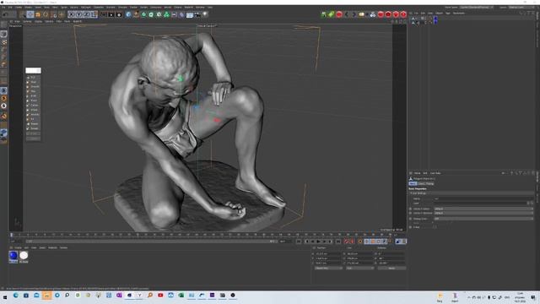Click Render to Picture Viewer icon
The height and width of the screenshot is (304, 540).
coord(111,14)
